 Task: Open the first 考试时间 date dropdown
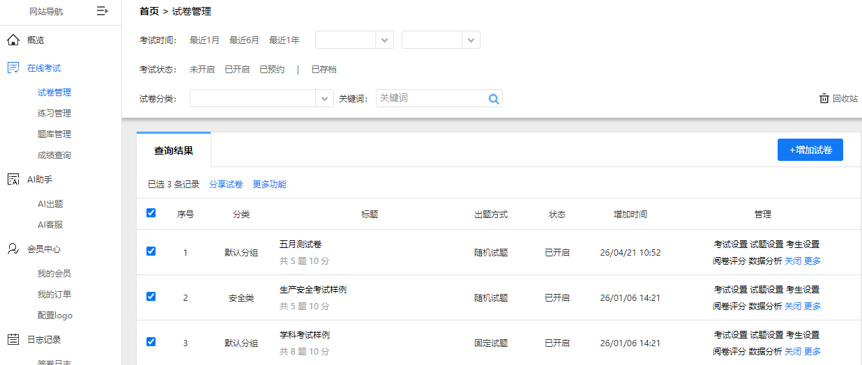pos(354,40)
